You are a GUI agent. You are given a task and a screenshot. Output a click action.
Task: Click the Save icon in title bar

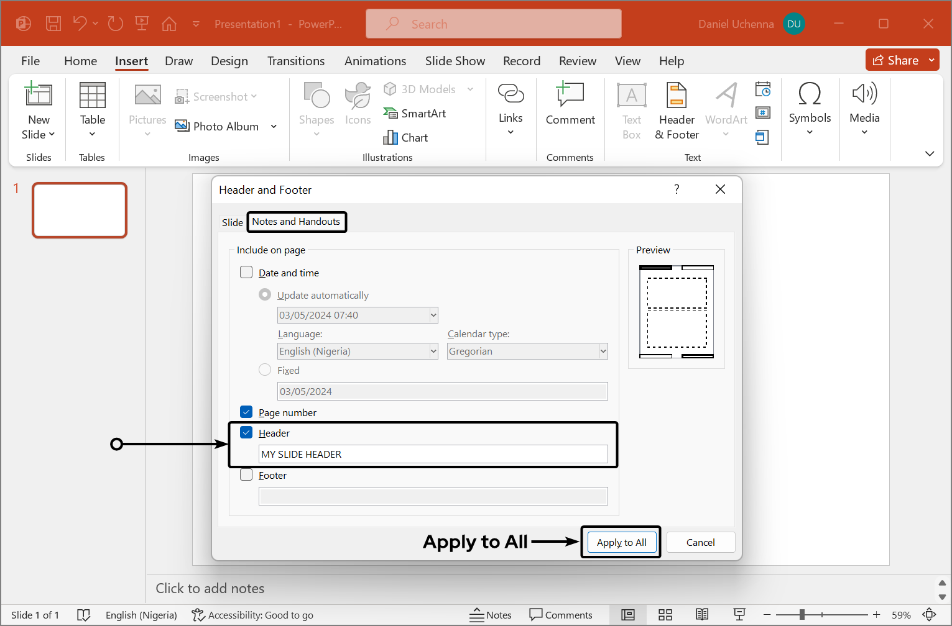coord(53,24)
